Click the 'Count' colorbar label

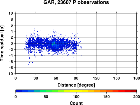[x=76, y=103]
